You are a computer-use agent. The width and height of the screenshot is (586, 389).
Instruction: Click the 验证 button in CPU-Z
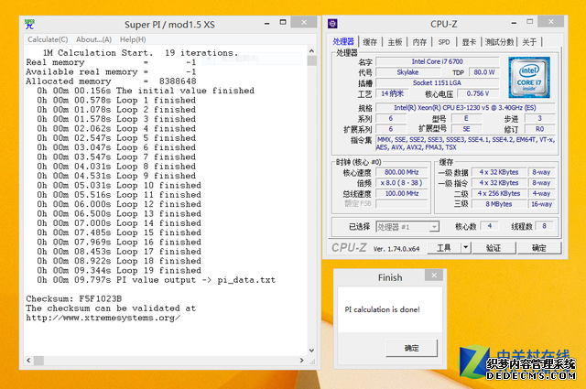pos(494,248)
